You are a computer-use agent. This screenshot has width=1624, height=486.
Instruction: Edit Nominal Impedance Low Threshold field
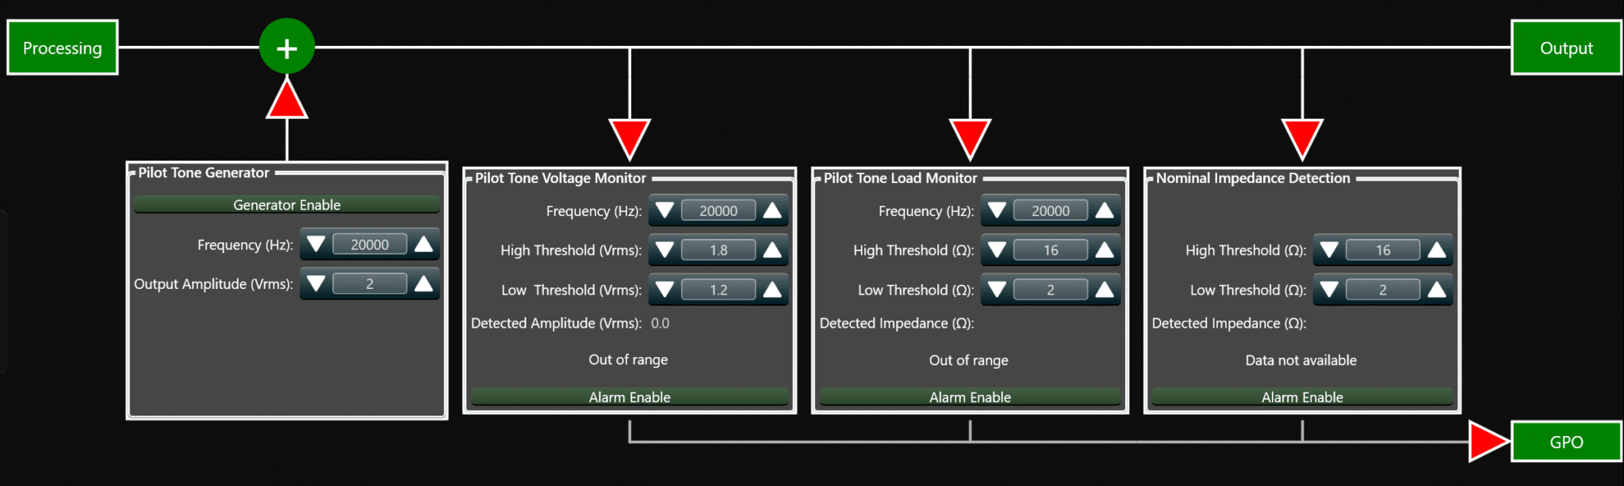tap(1383, 290)
